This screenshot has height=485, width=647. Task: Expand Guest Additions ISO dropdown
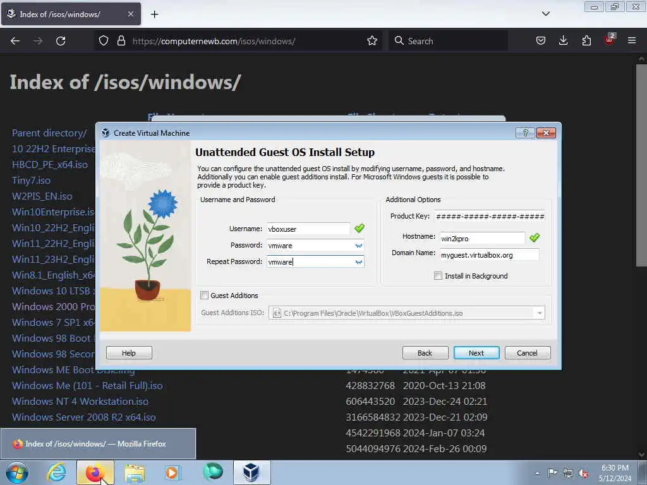click(540, 313)
